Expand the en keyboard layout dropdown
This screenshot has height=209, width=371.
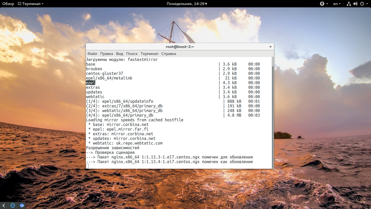(337, 4)
